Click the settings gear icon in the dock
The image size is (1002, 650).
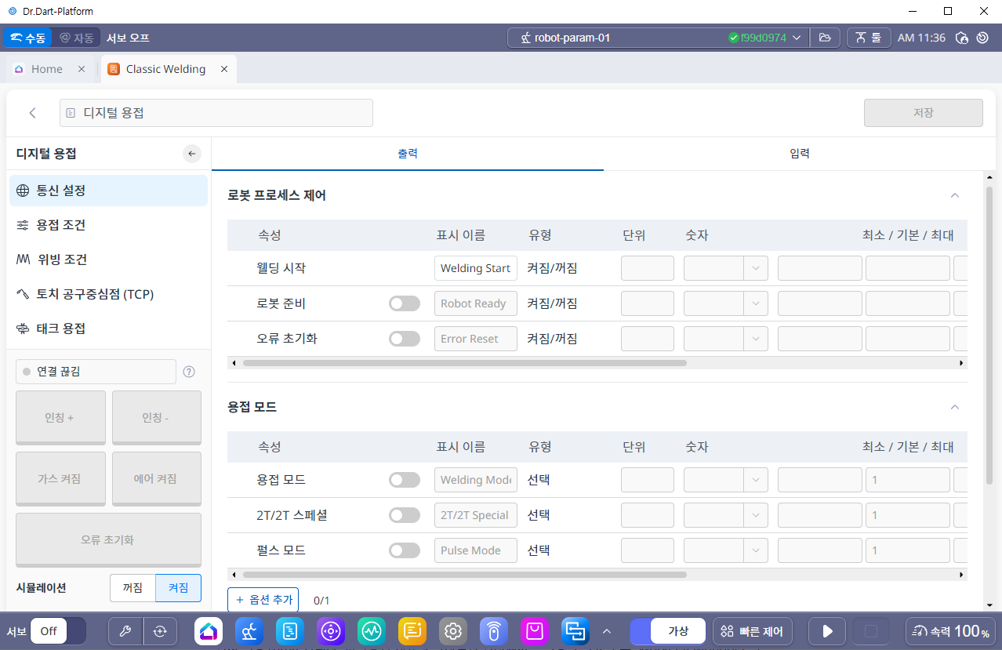pos(452,631)
